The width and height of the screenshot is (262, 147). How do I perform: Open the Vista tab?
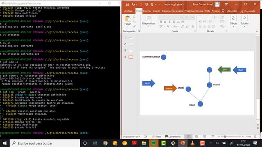pyautogui.click(x=208, y=11)
